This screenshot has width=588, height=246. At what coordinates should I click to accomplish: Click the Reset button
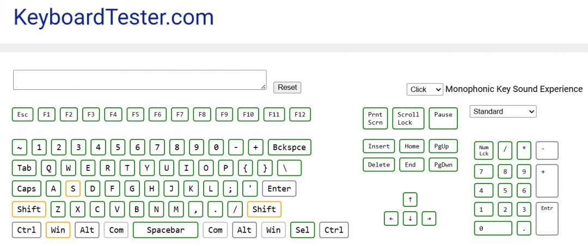[287, 87]
